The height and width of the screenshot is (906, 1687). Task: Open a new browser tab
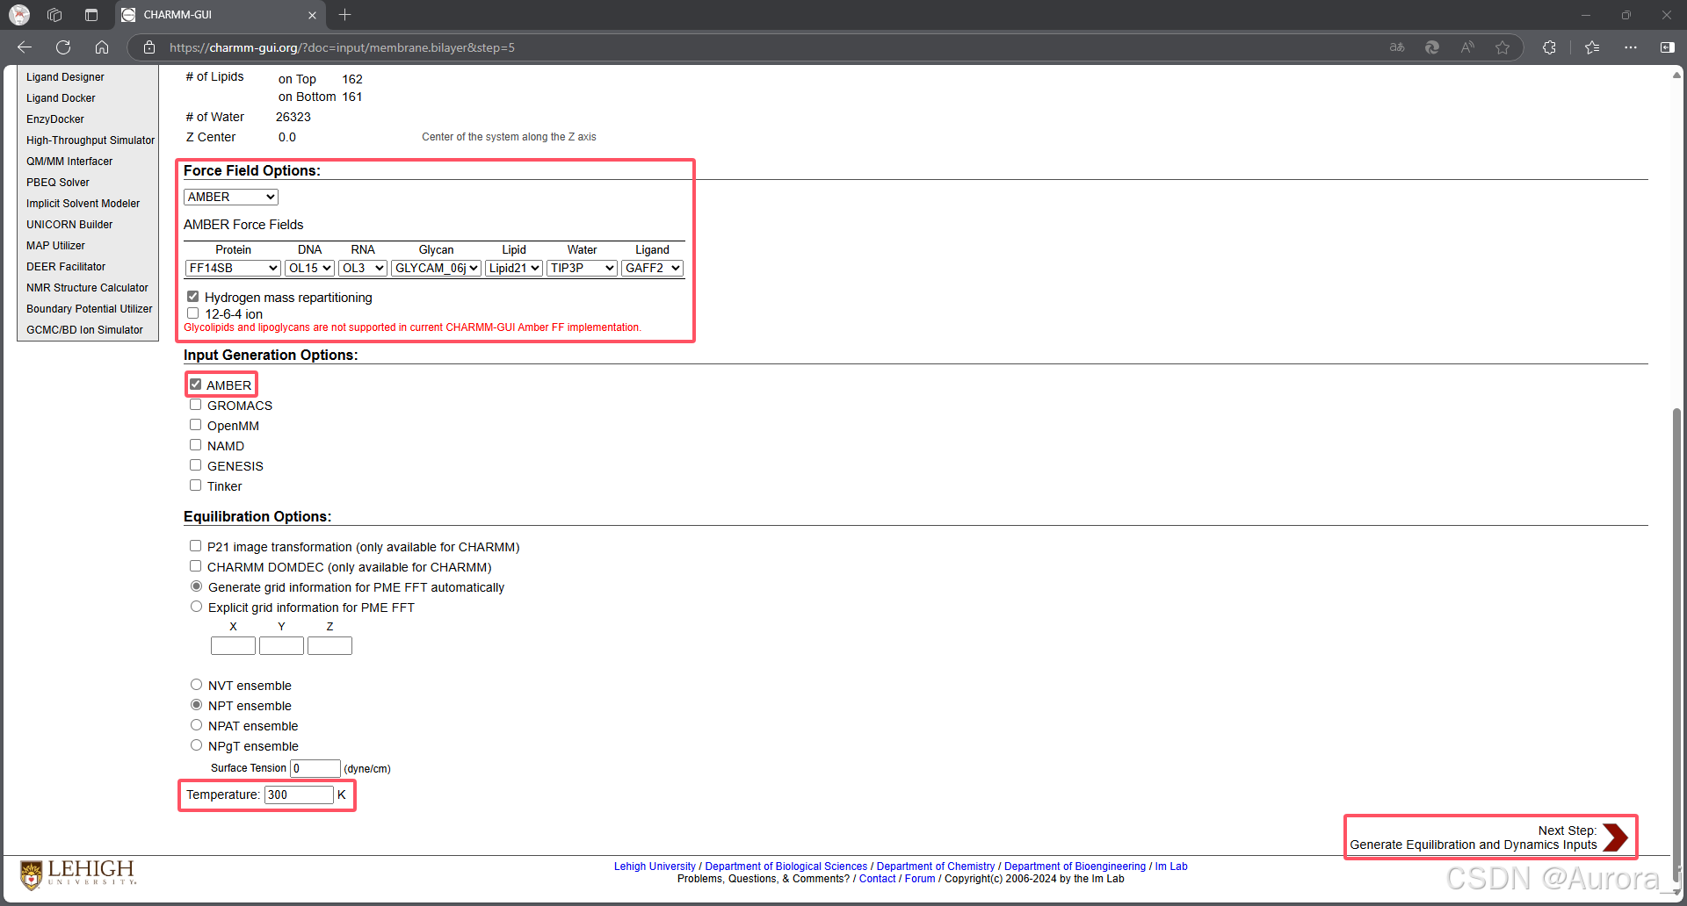click(344, 15)
